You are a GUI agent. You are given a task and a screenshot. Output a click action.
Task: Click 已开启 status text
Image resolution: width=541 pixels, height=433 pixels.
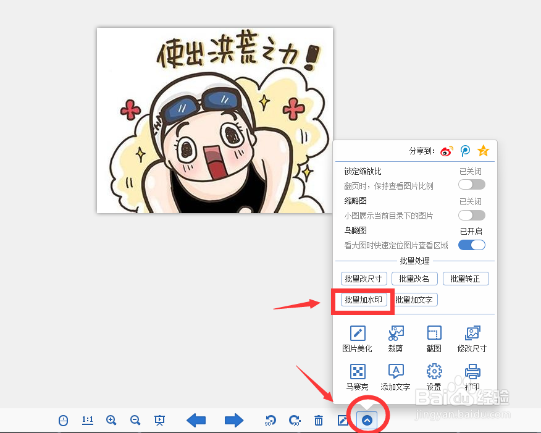click(x=471, y=231)
